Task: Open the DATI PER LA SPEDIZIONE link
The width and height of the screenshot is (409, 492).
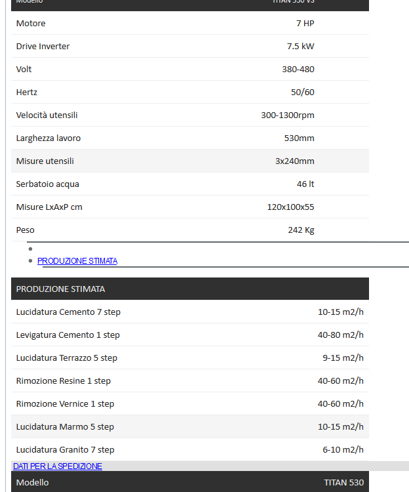Action: point(58,466)
